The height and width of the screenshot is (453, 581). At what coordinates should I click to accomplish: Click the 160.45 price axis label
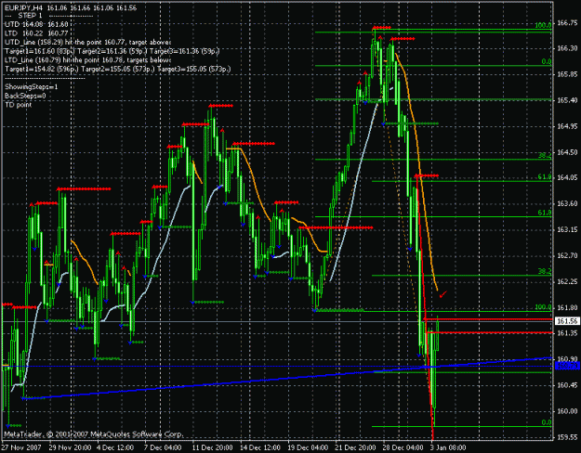[567, 385]
